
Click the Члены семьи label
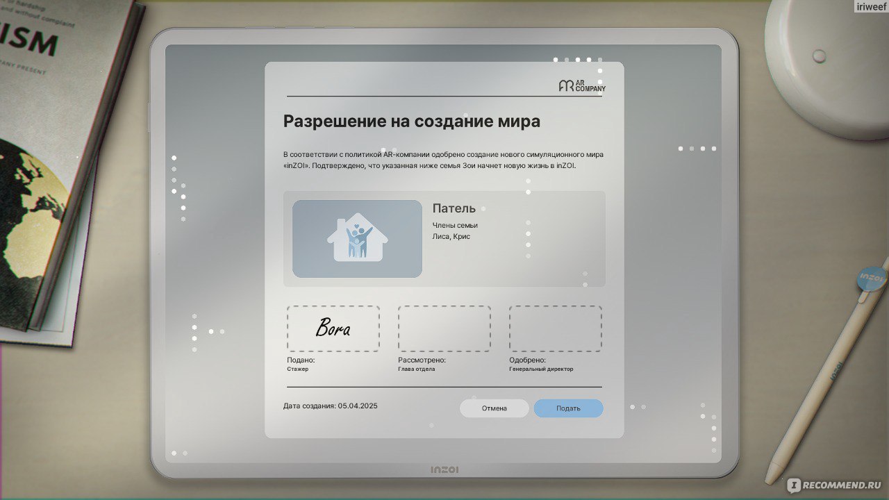pyautogui.click(x=455, y=225)
